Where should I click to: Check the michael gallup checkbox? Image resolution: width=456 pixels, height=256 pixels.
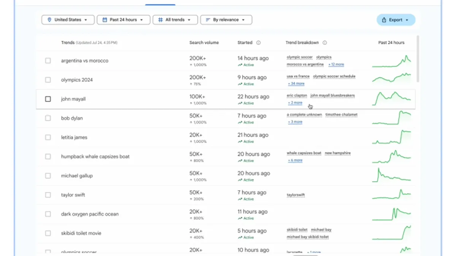click(48, 176)
